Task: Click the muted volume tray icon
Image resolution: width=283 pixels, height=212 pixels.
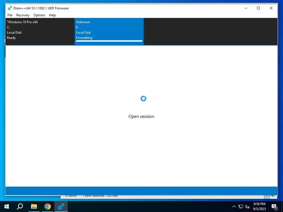Action: [247, 206]
